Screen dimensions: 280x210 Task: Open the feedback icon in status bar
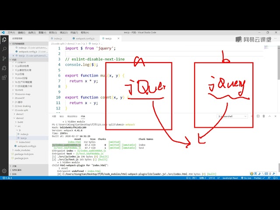[269, 178]
